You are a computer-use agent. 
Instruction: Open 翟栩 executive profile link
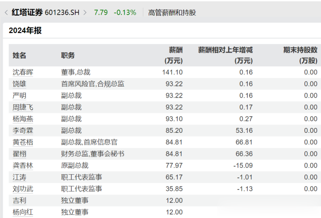tap(19, 154)
